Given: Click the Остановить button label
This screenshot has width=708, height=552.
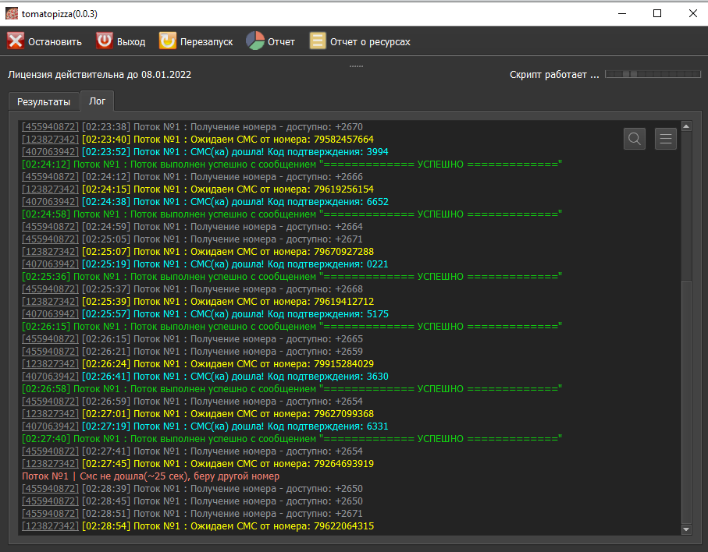Looking at the screenshot, I should pyautogui.click(x=55, y=42).
